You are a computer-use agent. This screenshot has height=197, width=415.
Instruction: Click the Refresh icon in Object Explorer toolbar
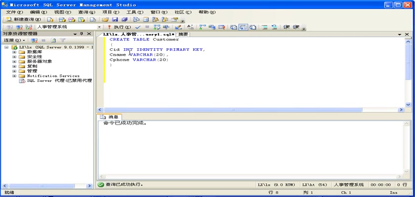53,40
